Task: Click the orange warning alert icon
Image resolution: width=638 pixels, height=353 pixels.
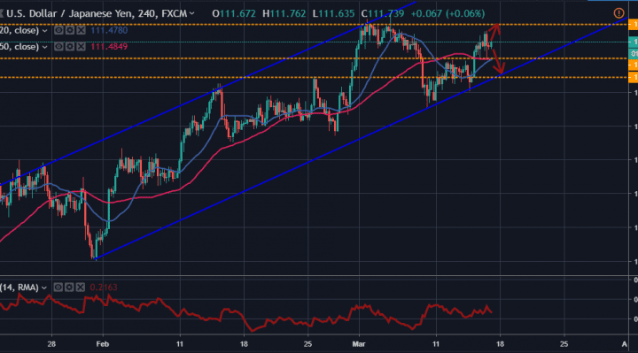Action: (x=619, y=13)
